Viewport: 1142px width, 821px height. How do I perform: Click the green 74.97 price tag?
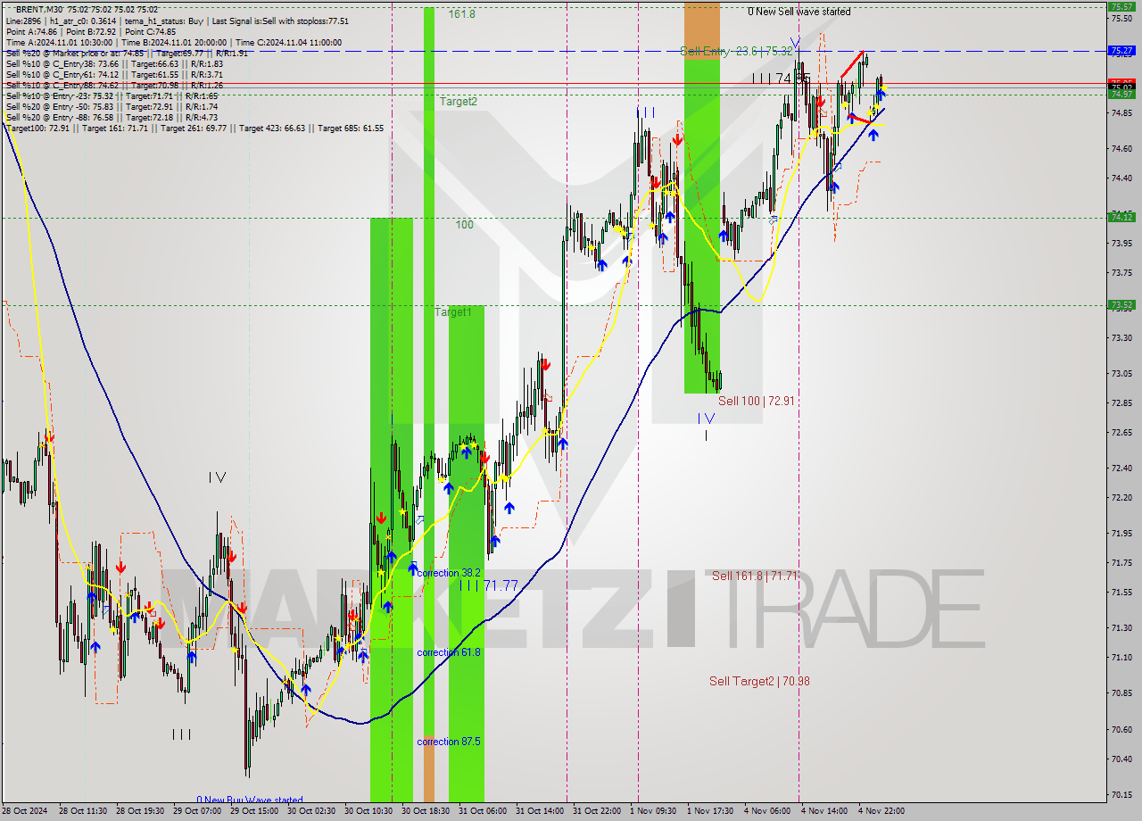1121,94
